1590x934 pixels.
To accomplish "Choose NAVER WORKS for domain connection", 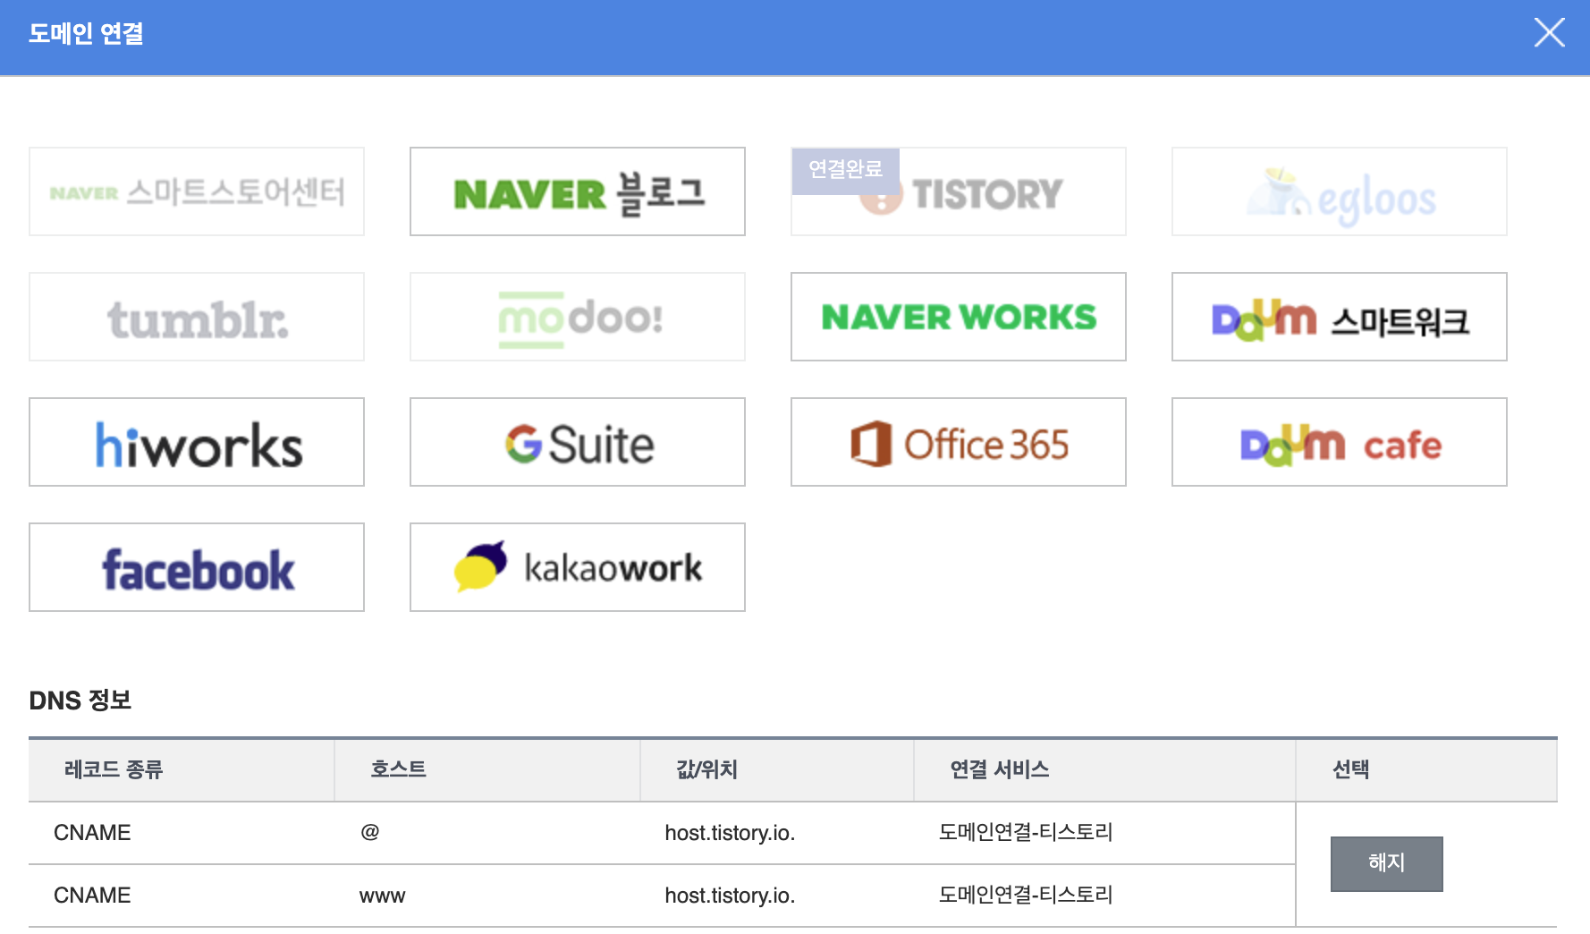I will (x=959, y=317).
